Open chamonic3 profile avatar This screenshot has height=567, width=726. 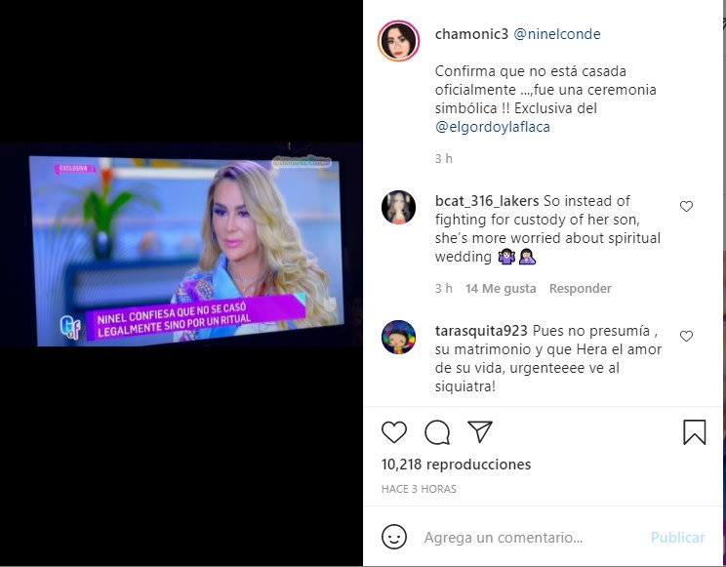pyautogui.click(x=399, y=41)
